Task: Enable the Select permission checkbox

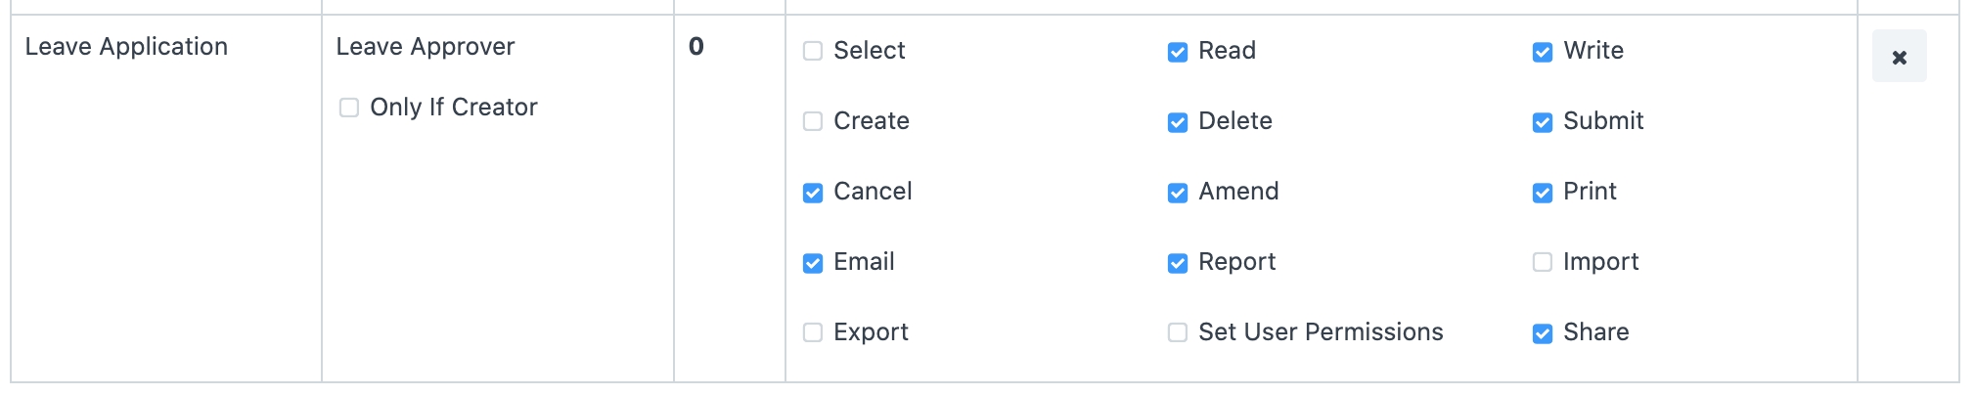Action: point(813,51)
